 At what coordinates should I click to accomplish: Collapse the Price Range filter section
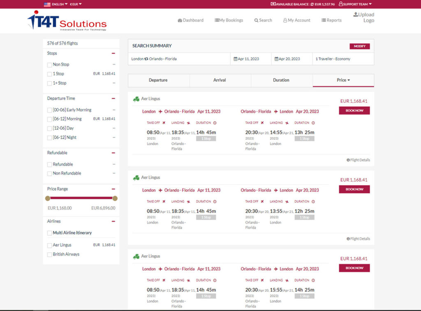pos(113,189)
